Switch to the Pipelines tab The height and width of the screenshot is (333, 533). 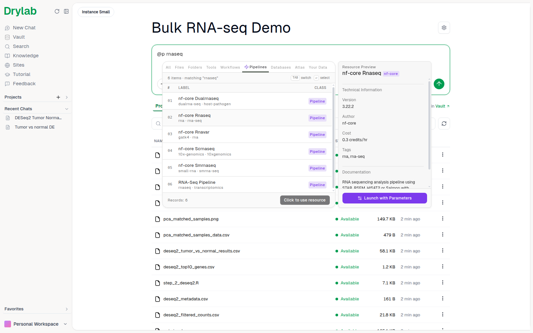point(256,67)
